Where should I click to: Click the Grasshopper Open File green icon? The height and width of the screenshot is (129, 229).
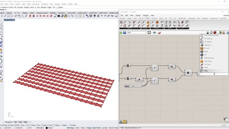click(x=121, y=33)
